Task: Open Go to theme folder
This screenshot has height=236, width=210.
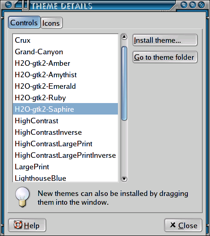Action: point(165,57)
